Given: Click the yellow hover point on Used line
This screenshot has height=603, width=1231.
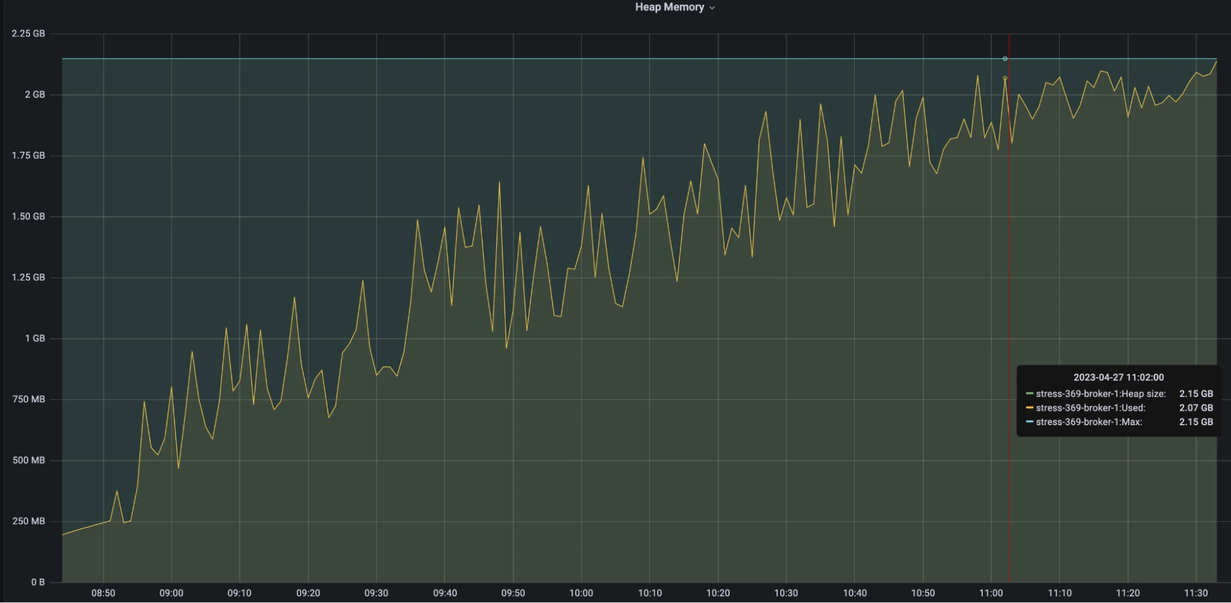Looking at the screenshot, I should 1005,78.
